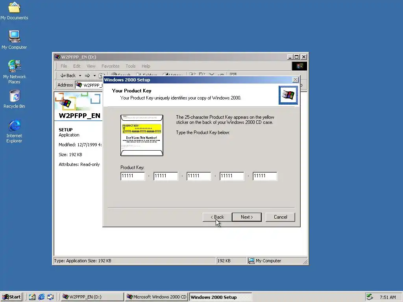Click third Product Key field
The width and height of the screenshot is (403, 302).
(199, 176)
